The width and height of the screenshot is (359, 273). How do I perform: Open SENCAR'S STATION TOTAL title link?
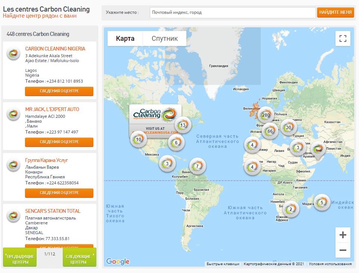click(x=53, y=211)
